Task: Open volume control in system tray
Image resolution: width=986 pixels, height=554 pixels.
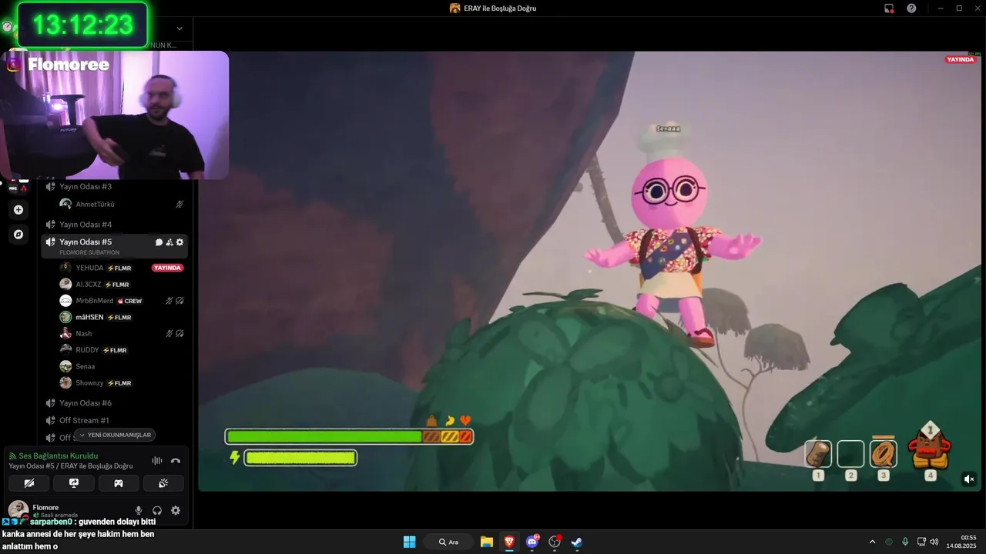Action: tap(934, 542)
